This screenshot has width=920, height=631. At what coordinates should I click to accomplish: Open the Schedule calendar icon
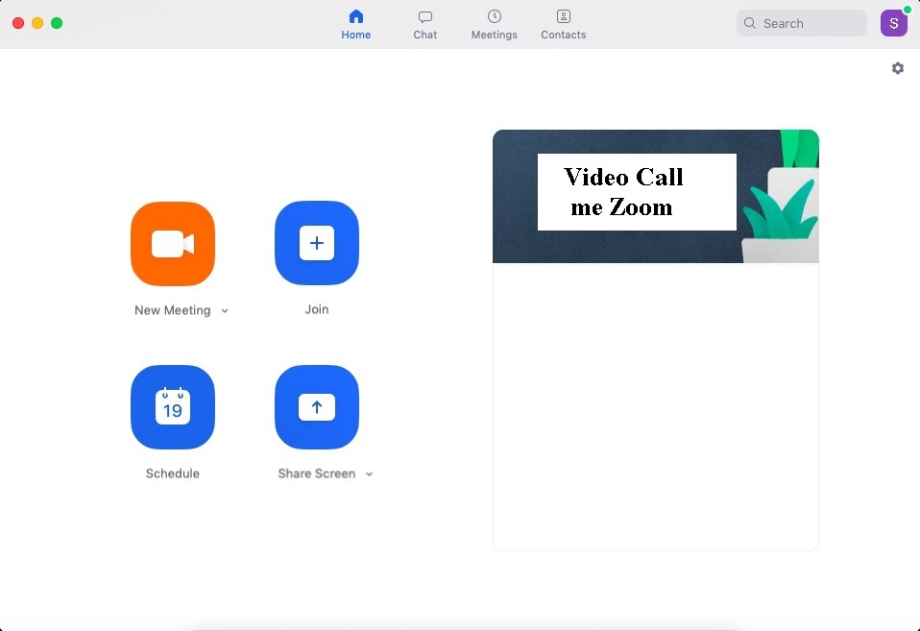tap(173, 407)
